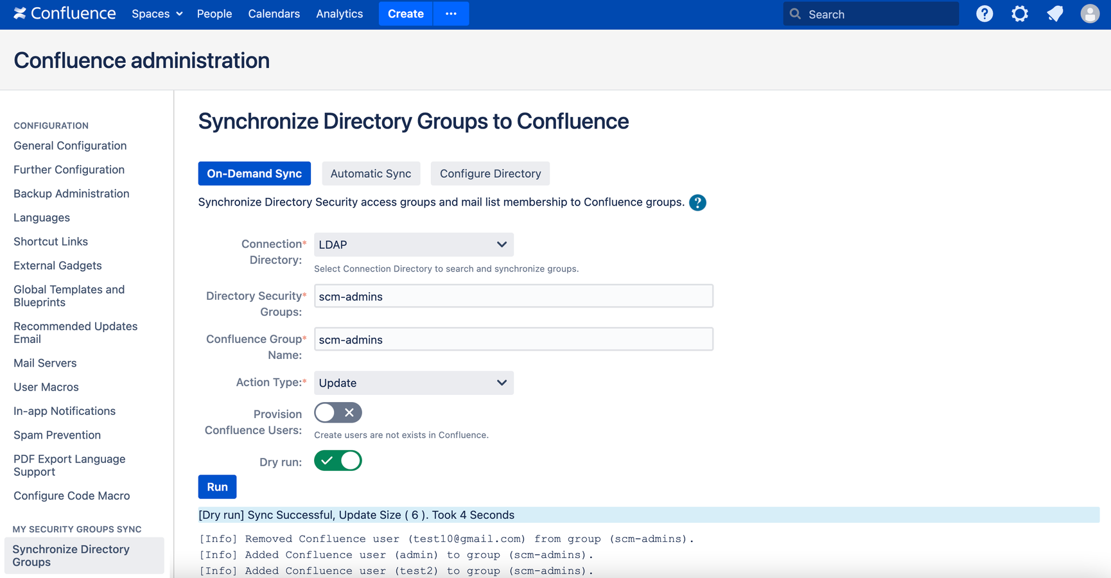Viewport: 1111px width, 578px height.
Task: Open the more create options ellipsis
Action: 451,13
